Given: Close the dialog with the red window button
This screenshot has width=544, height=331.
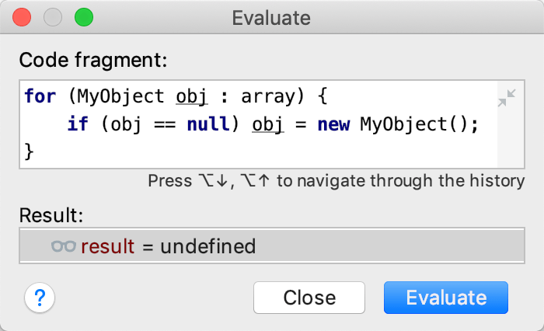Looking at the screenshot, I should pyautogui.click(x=22, y=17).
